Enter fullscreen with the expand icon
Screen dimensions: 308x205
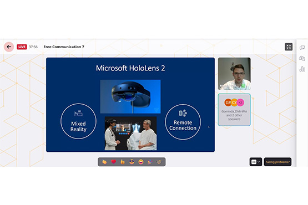(x=289, y=47)
